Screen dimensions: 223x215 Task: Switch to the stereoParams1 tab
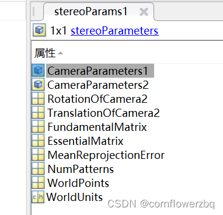click(90, 12)
